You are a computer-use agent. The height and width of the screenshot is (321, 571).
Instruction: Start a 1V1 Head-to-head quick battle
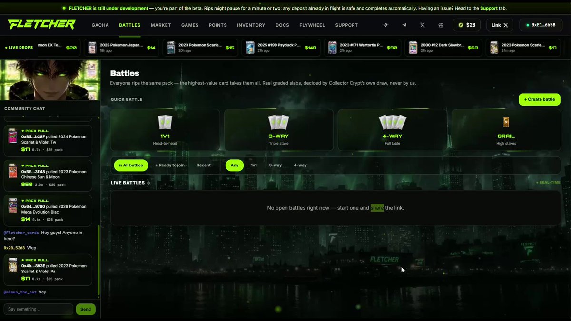tap(165, 130)
